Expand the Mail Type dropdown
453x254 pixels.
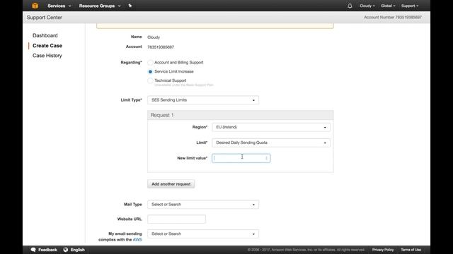[203, 205]
